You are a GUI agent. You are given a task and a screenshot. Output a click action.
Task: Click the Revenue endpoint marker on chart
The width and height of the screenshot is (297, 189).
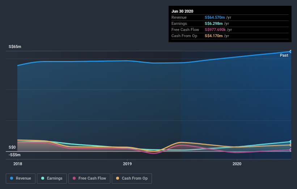click(x=291, y=52)
